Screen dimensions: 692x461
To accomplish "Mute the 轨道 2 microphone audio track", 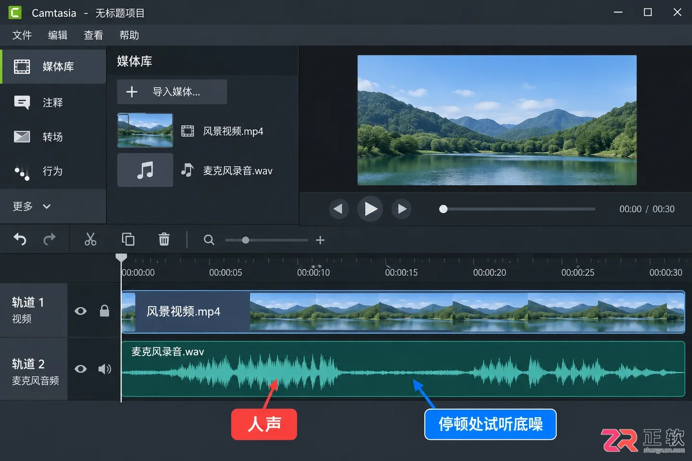I will point(105,369).
